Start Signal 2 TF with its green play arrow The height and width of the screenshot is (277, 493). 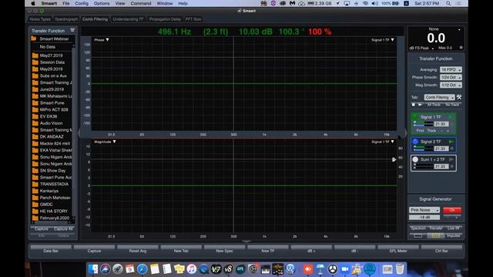pos(451,142)
